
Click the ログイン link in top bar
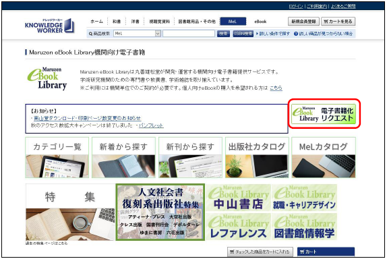click(296, 6)
